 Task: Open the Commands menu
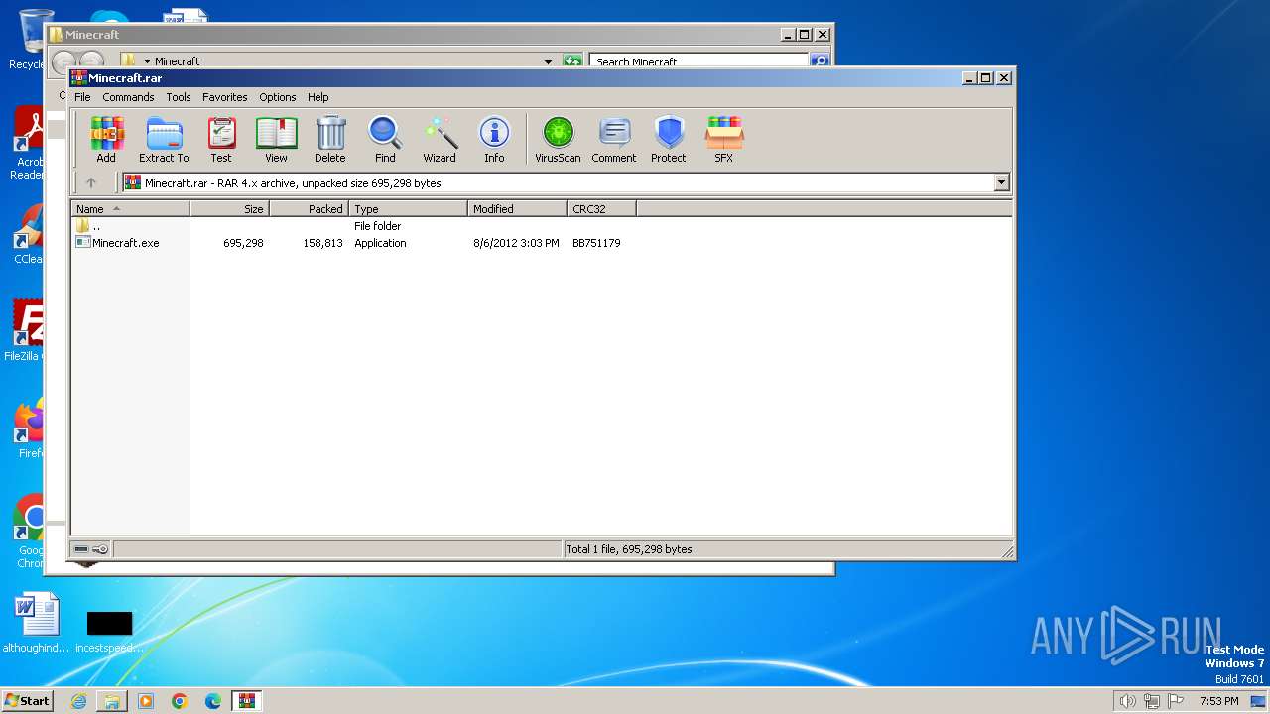point(128,97)
